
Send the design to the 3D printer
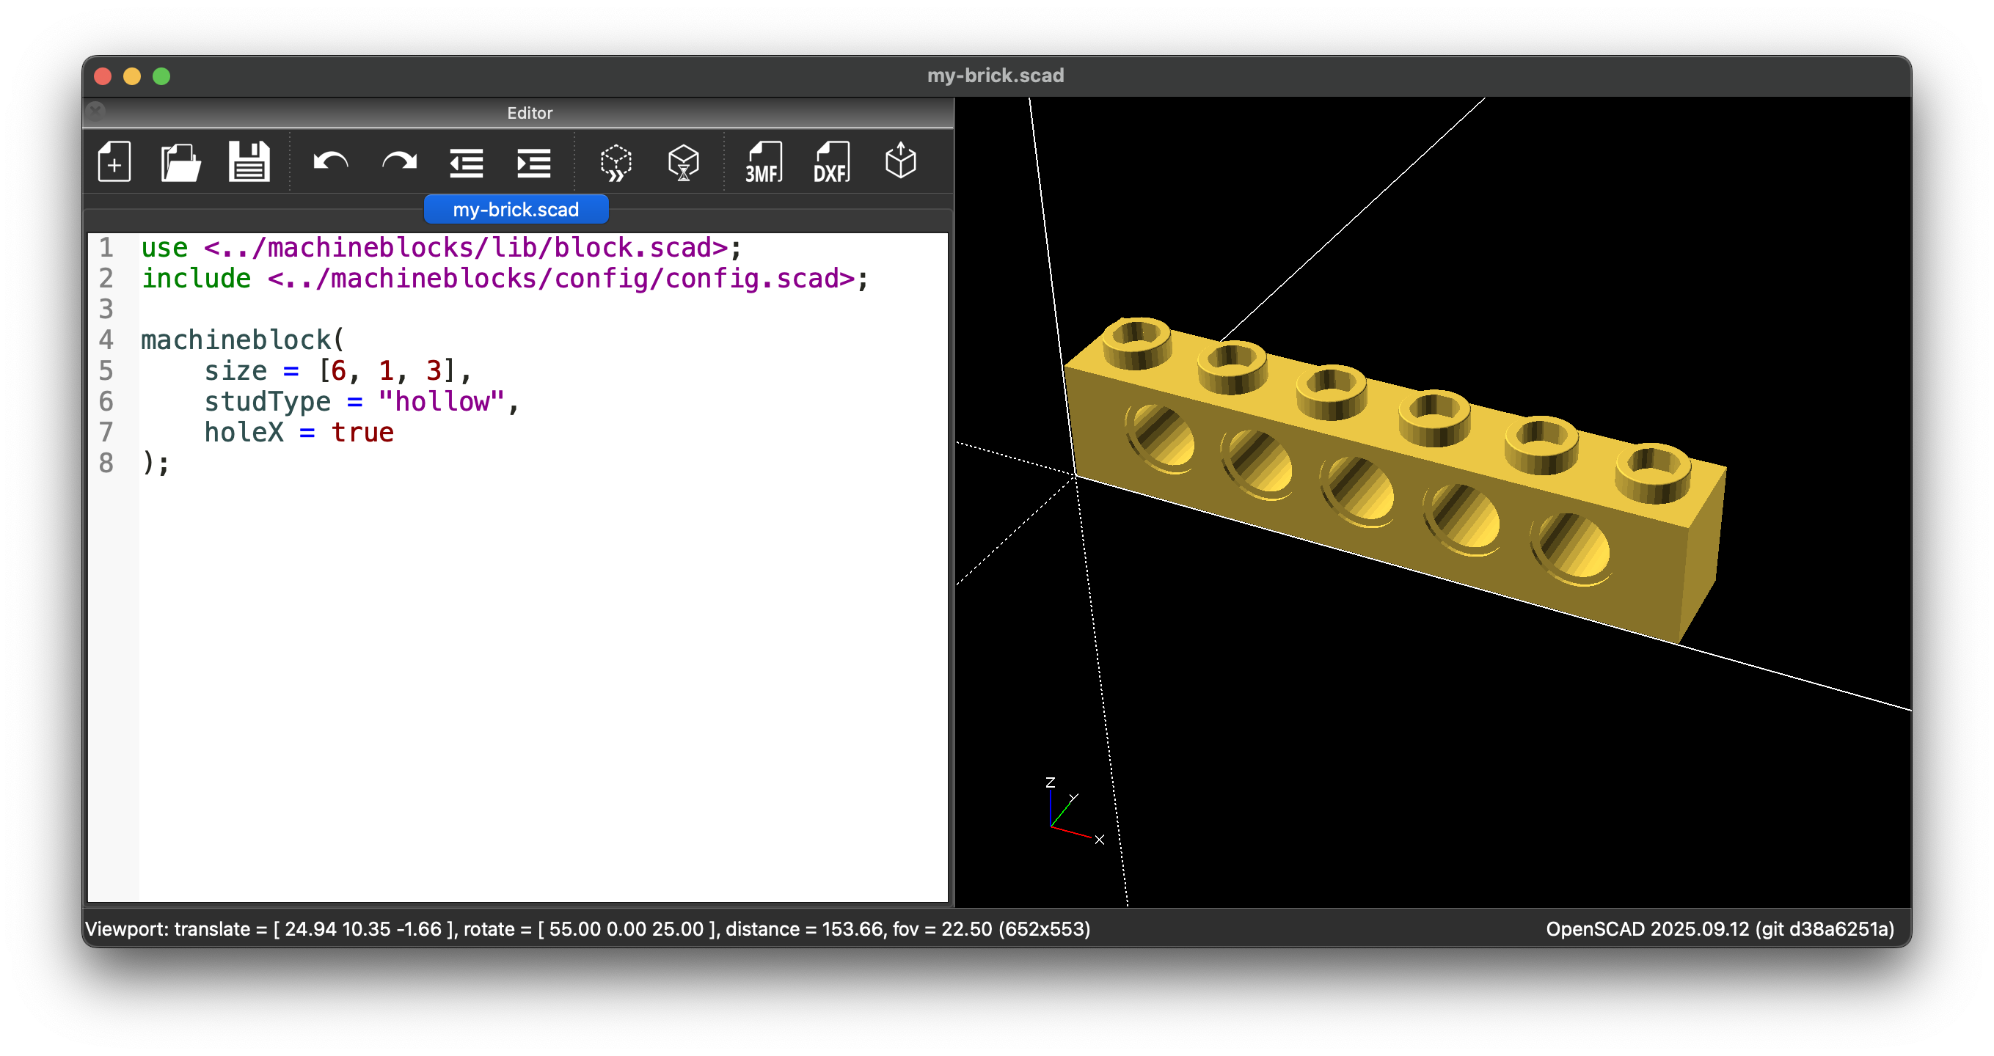(x=900, y=161)
